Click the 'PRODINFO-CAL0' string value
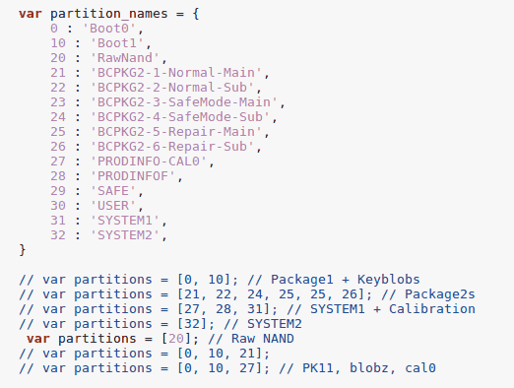This screenshot has height=388, width=514. click(149, 162)
